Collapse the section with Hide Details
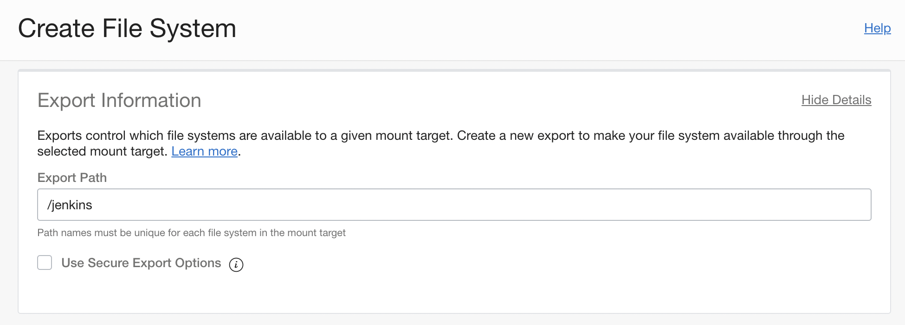 click(836, 100)
